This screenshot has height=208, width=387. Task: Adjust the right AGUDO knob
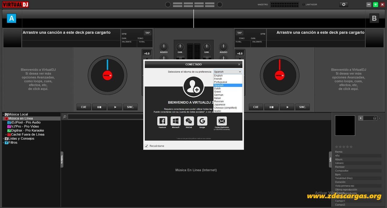coord(223,47)
